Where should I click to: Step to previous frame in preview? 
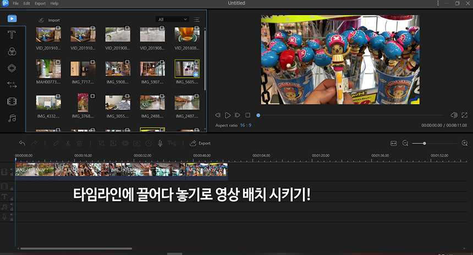click(218, 115)
